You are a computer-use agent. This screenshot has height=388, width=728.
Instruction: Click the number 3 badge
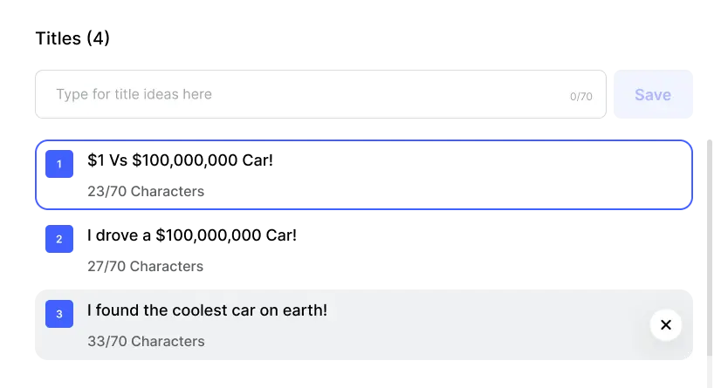click(59, 314)
